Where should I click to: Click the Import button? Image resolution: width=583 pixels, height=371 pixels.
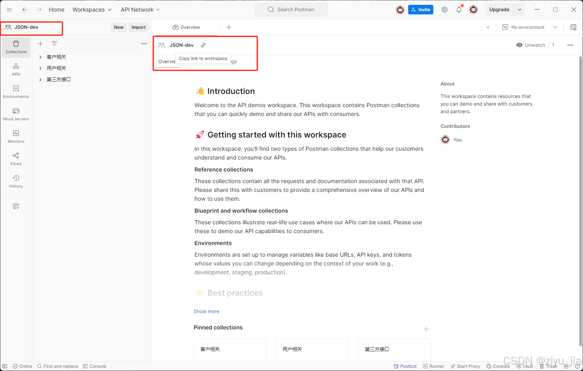click(138, 27)
